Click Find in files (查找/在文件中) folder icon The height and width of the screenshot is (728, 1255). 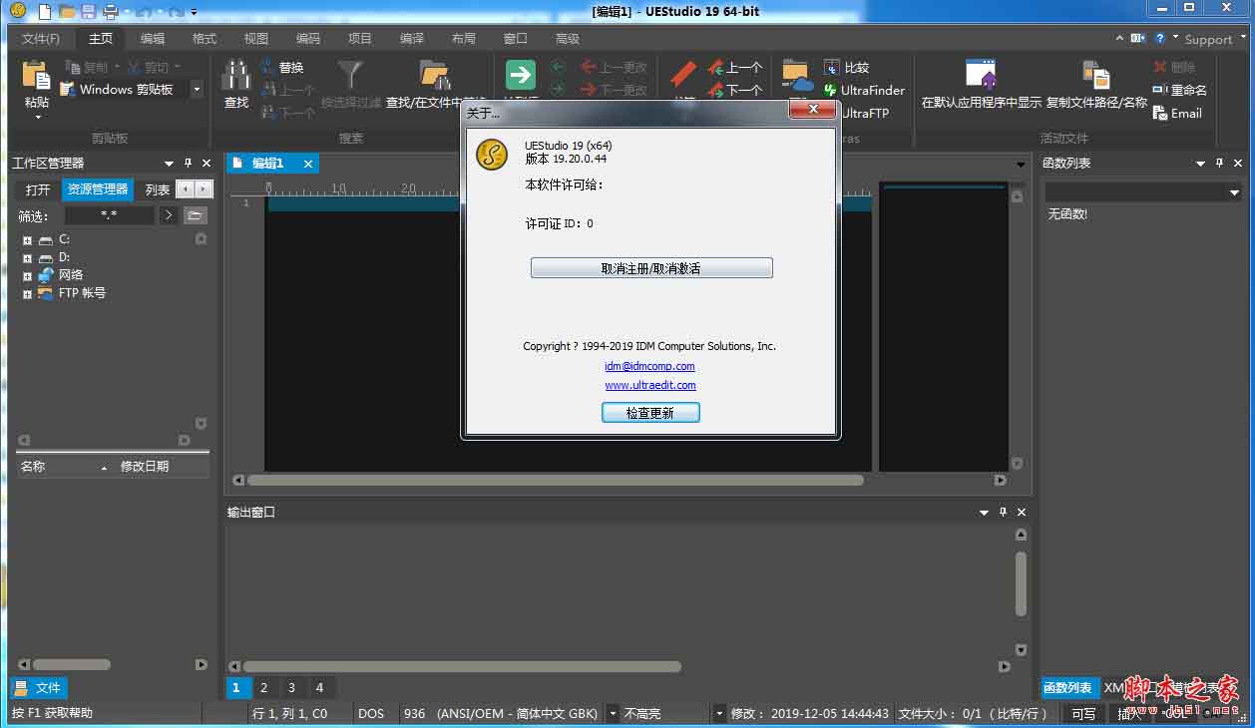(435, 75)
